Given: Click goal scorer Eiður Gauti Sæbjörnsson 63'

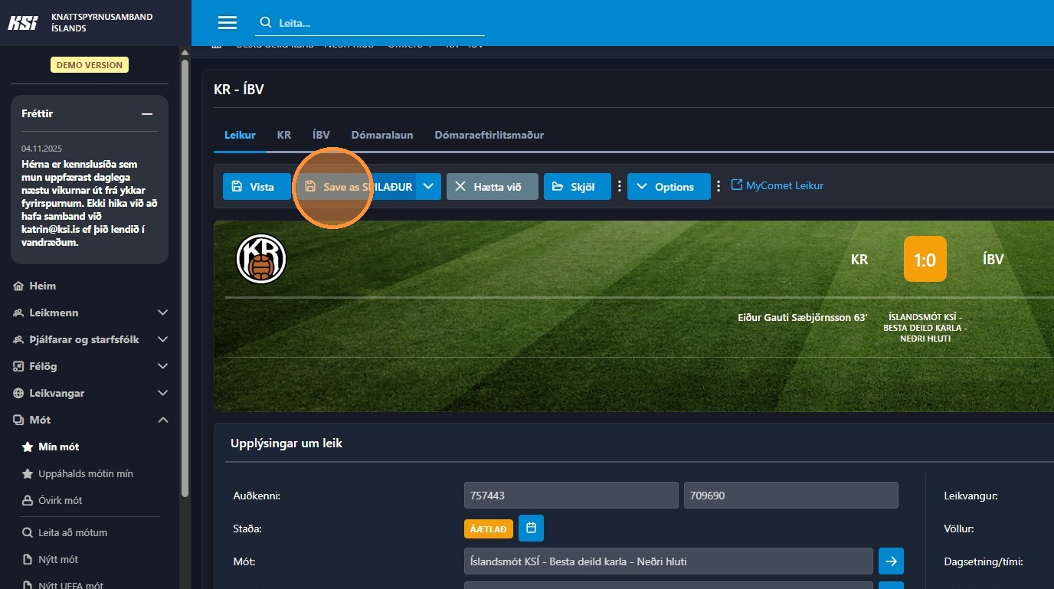Looking at the screenshot, I should click(x=803, y=317).
